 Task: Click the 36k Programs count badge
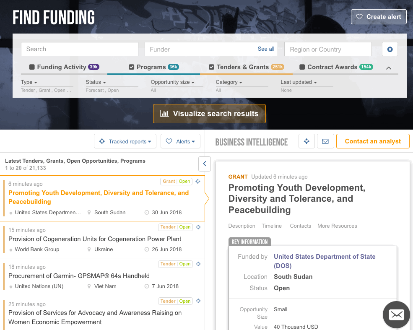click(x=173, y=67)
